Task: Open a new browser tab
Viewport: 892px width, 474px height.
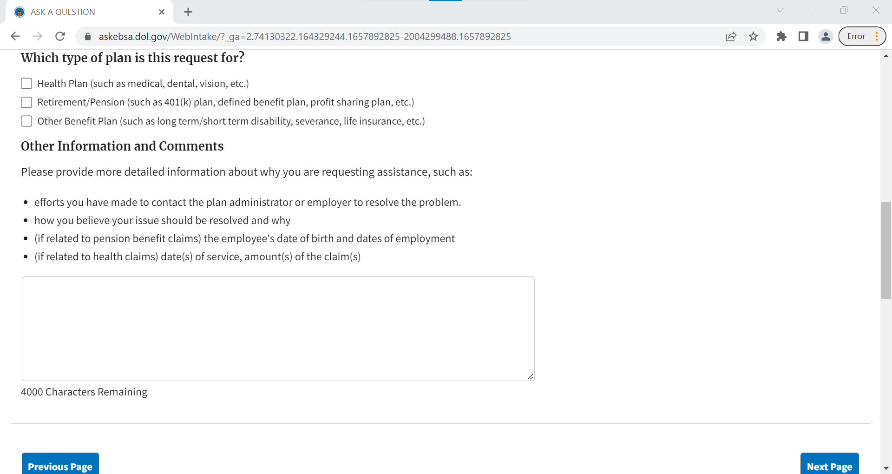Action: (188, 12)
